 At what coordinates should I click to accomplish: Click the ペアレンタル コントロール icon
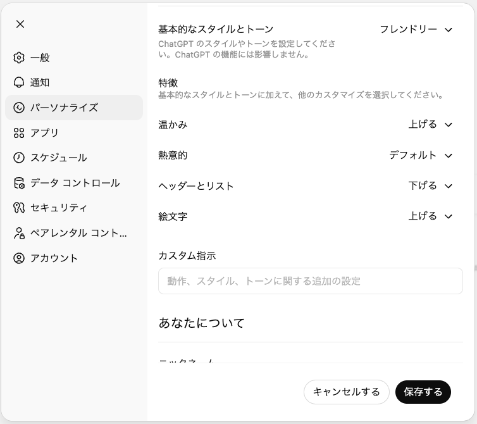pyautogui.click(x=19, y=233)
